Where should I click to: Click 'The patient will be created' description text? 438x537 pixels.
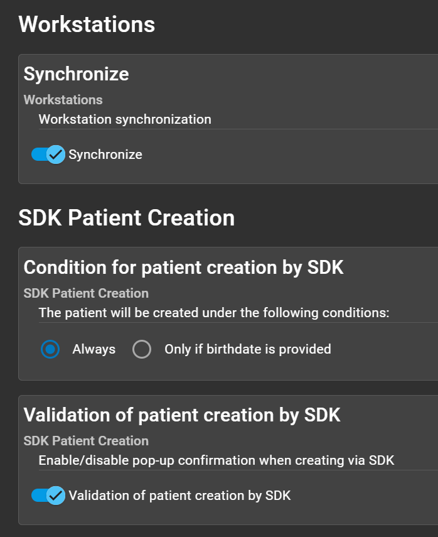tap(214, 313)
